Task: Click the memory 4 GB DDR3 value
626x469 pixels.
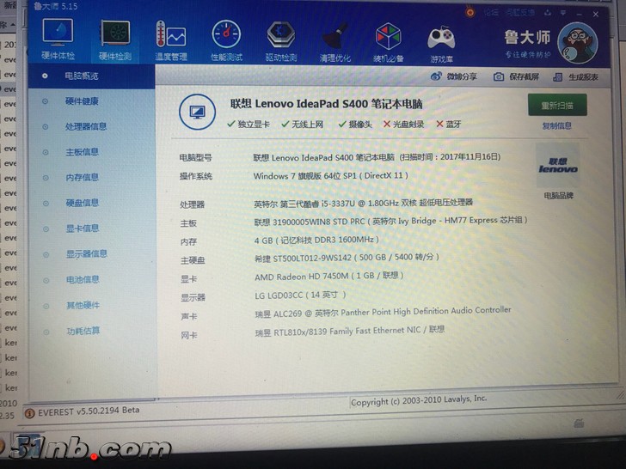Action: [x=316, y=241]
